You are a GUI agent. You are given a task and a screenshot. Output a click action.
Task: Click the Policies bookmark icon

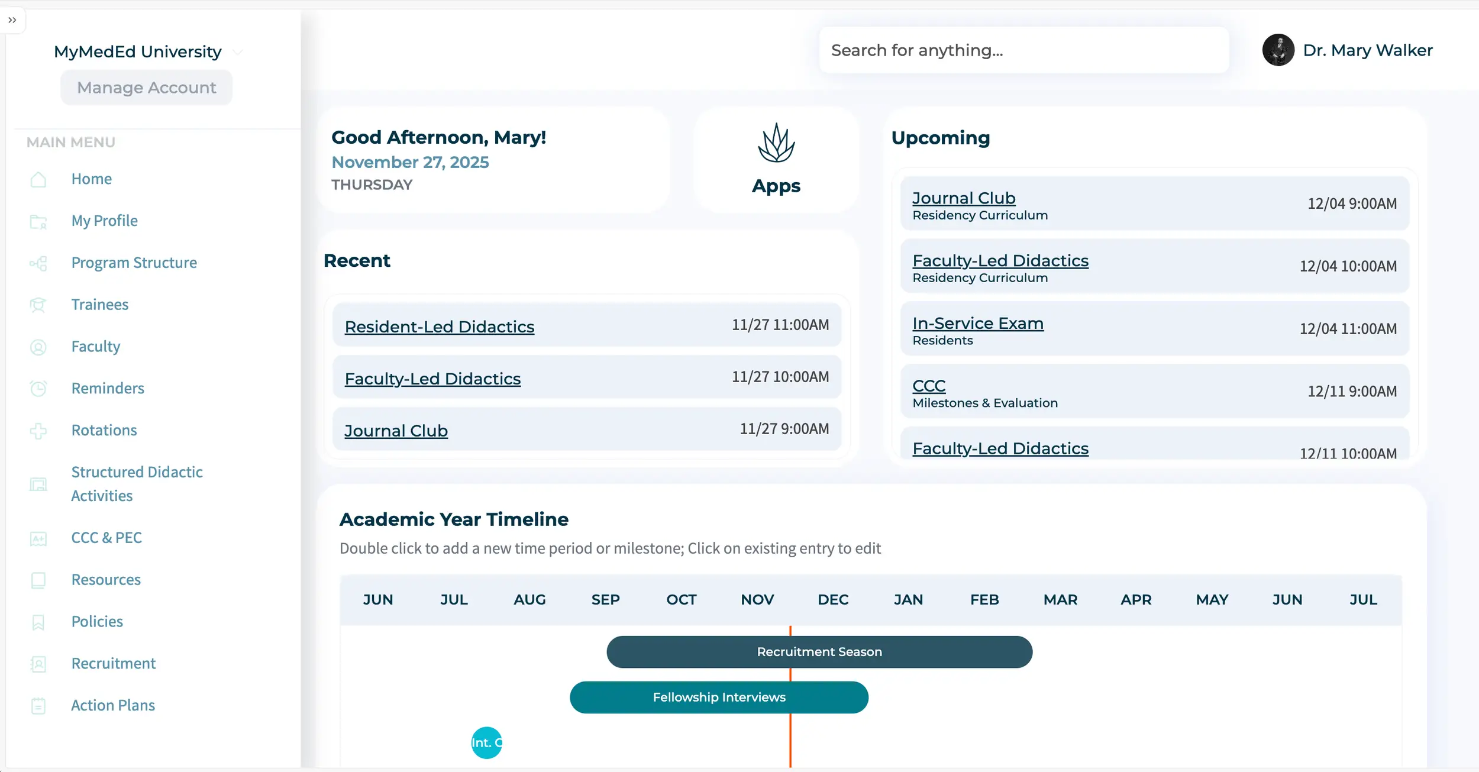click(38, 622)
